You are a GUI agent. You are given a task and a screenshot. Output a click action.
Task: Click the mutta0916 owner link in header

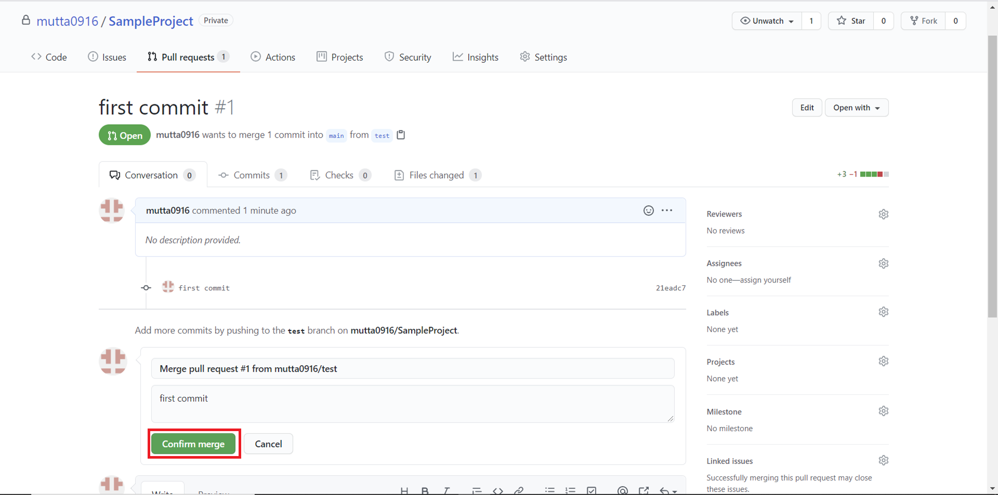[67, 21]
